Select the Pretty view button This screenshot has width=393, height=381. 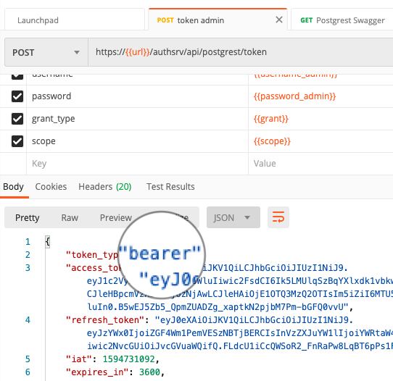tap(28, 217)
